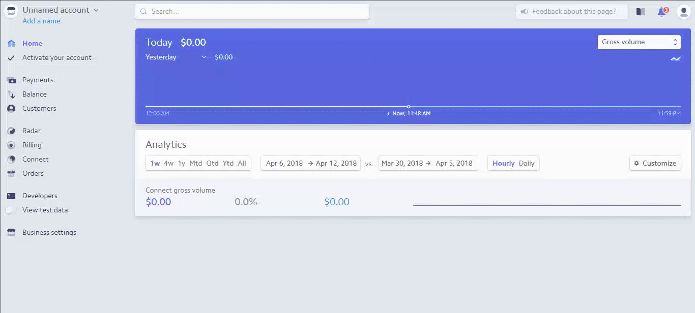Go to Home in sidebar

(32, 43)
